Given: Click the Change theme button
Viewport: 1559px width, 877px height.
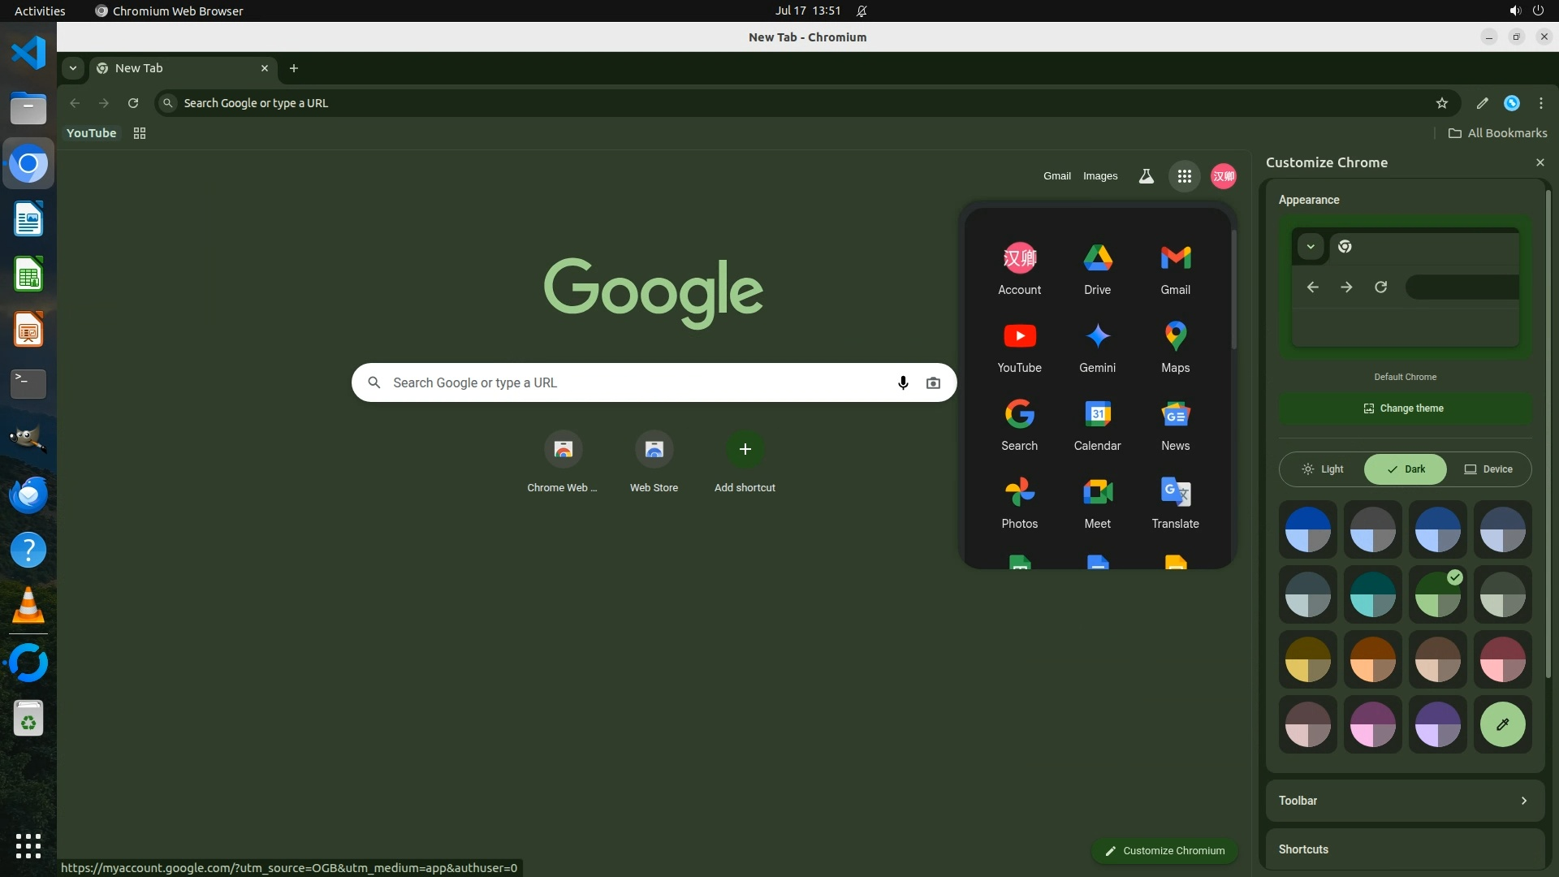Looking at the screenshot, I should 1405,408.
